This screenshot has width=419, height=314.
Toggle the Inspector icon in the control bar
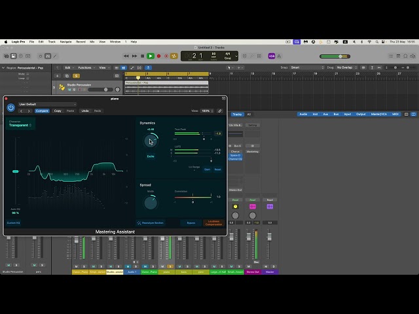pyautogui.click(x=13, y=56)
